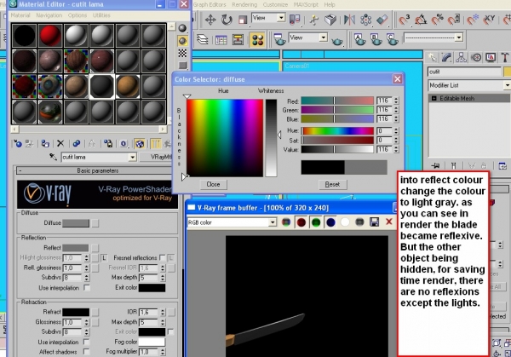Select the Scale tool in main toolbar
The width and height of the screenshot is (511, 357).
243,20
